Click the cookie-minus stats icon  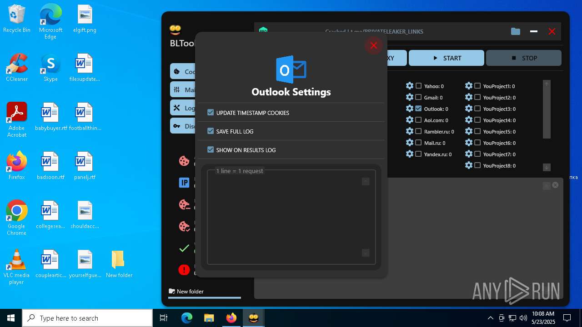(x=184, y=204)
